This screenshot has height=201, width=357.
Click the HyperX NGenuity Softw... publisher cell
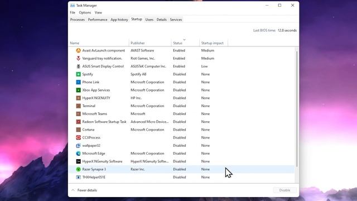[x=149, y=161]
